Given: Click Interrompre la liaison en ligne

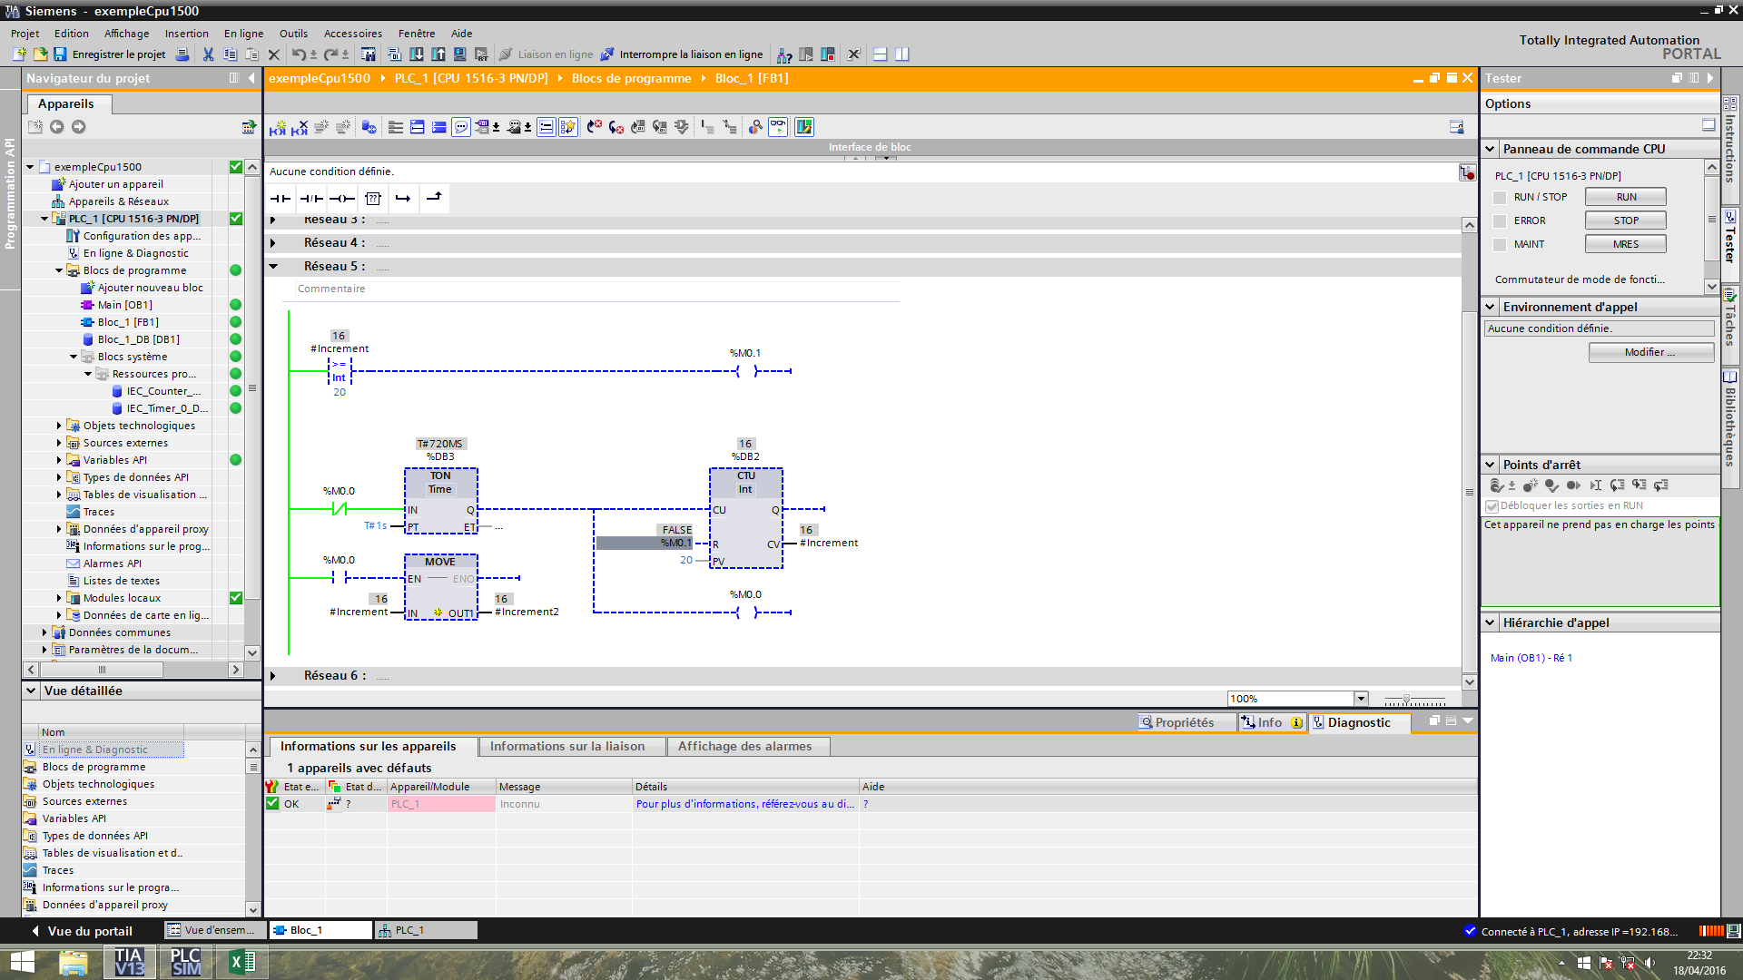Looking at the screenshot, I should click(x=681, y=54).
